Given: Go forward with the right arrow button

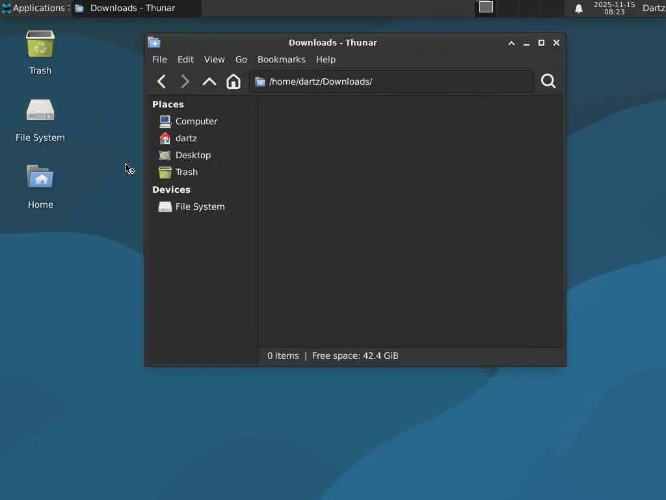Looking at the screenshot, I should (x=184, y=81).
